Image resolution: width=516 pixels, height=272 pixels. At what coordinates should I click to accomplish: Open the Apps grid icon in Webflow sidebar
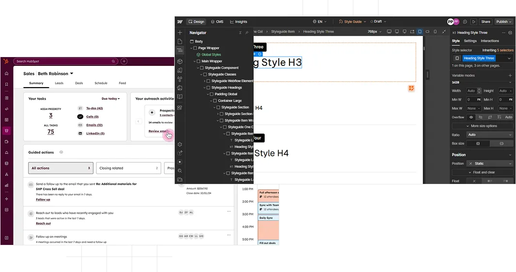[180, 107]
